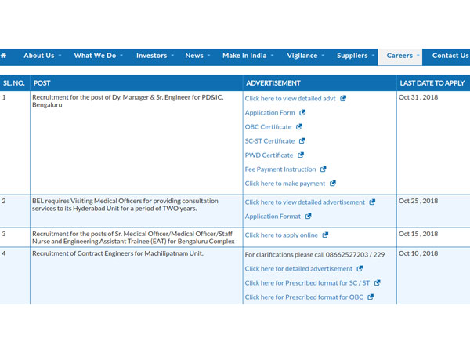
Task: Open Prescribed format for OBC link
Action: (304, 297)
